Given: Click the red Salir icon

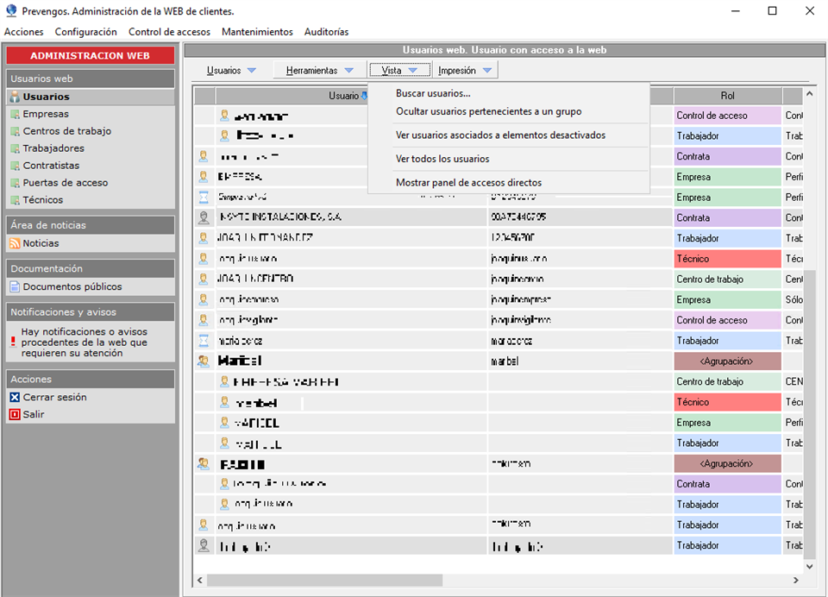Looking at the screenshot, I should (x=15, y=415).
